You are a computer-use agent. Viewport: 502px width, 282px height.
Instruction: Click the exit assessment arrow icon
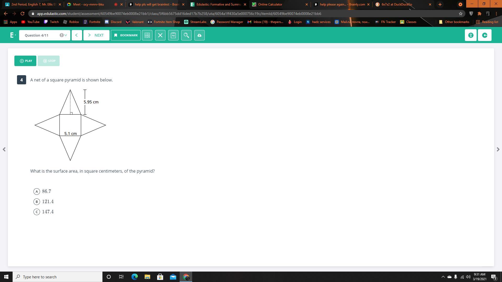[484, 35]
